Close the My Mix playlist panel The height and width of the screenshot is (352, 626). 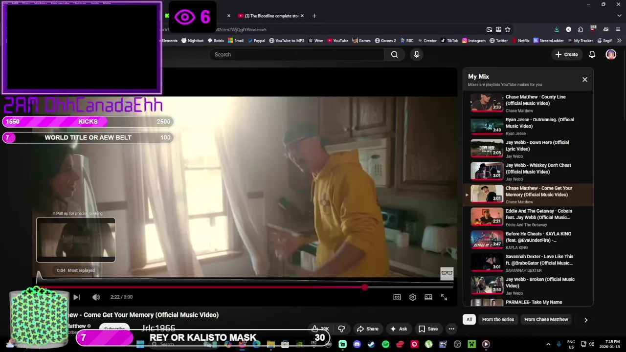click(x=584, y=80)
